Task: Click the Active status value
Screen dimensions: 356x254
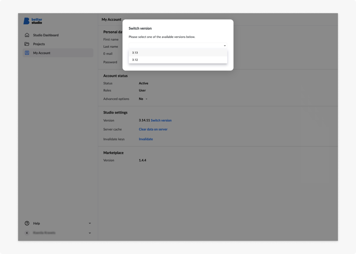Action: tap(143, 83)
